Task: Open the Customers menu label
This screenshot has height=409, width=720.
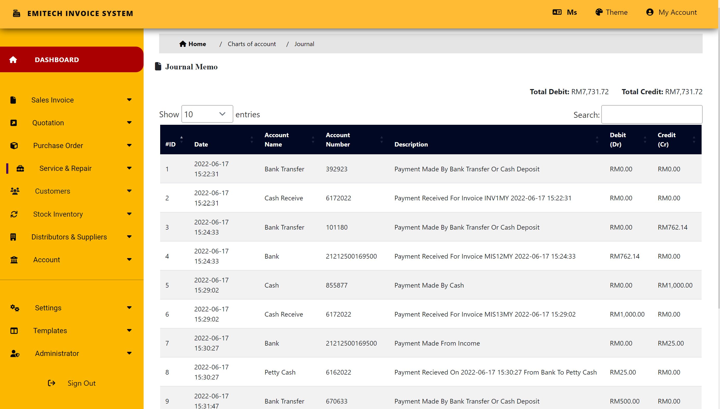Action: click(53, 191)
